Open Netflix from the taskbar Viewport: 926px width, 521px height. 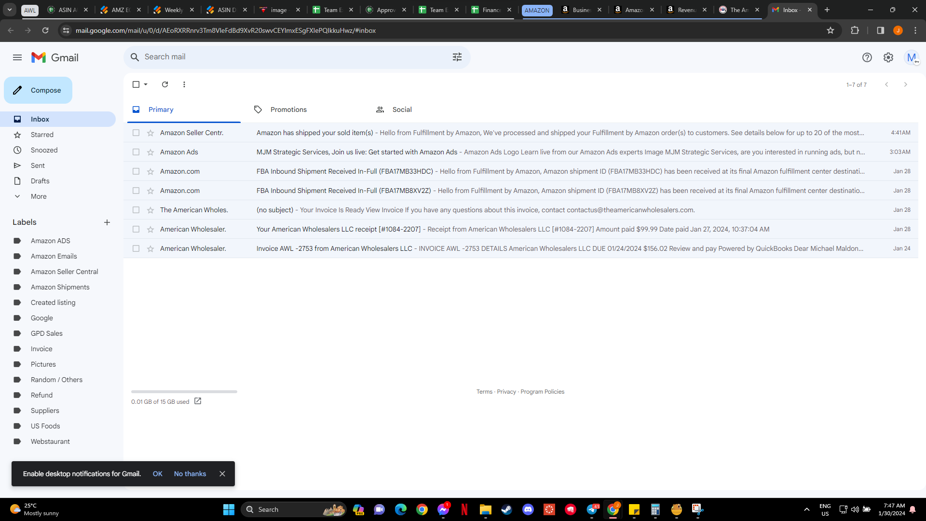click(x=464, y=509)
